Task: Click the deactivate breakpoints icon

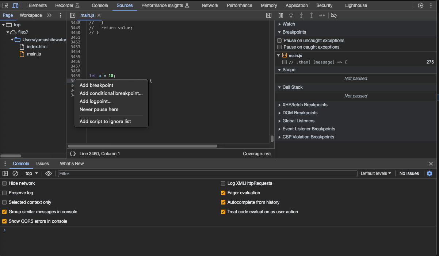Action: tap(333, 15)
